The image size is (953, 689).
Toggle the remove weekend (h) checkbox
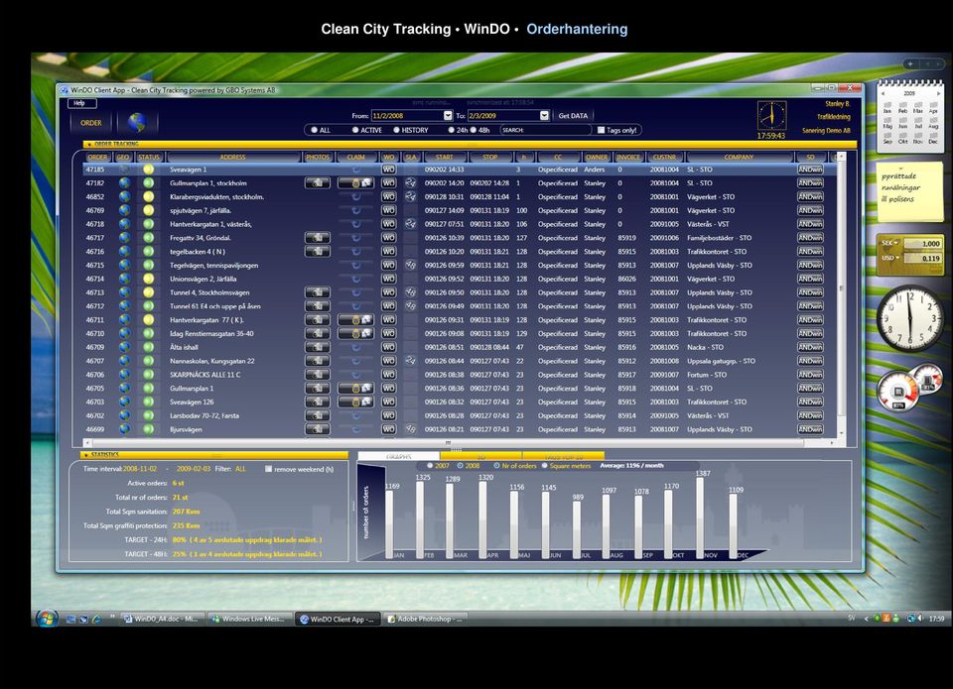click(x=269, y=469)
